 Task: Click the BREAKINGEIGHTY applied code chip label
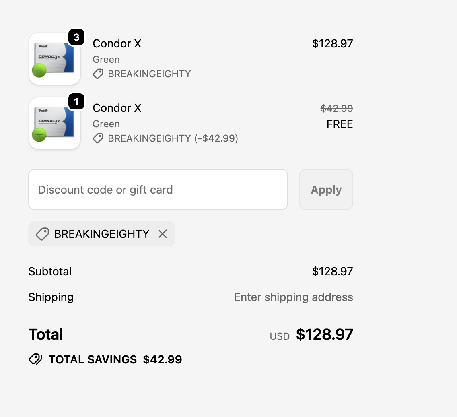tap(102, 234)
